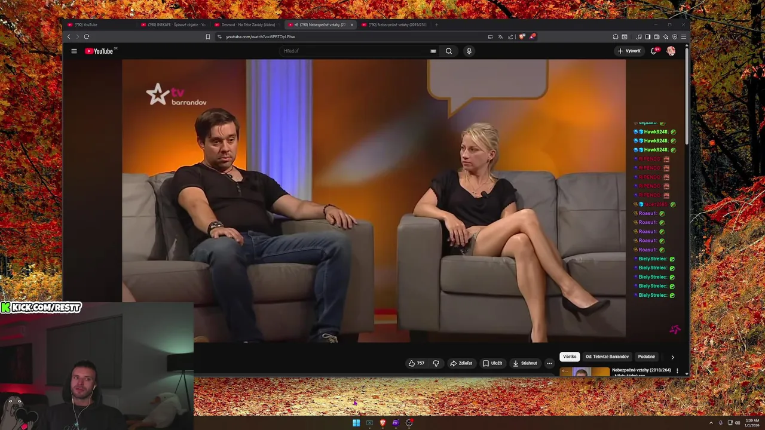Open OBS Studio taskbar icon
765x430 pixels.
(x=409, y=423)
